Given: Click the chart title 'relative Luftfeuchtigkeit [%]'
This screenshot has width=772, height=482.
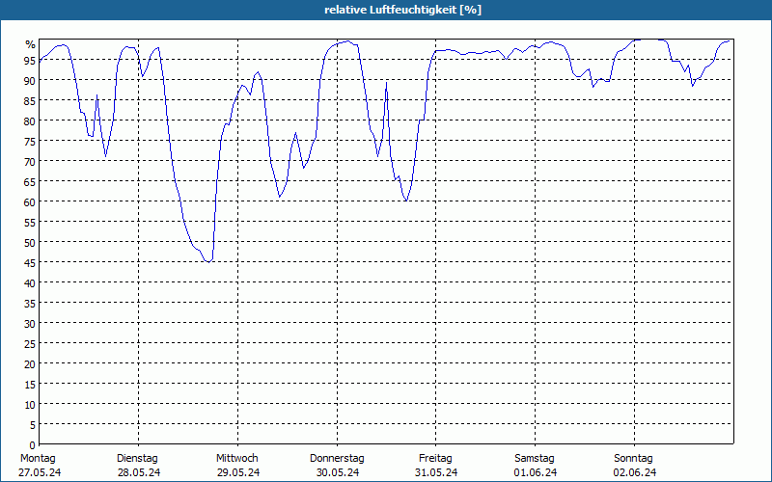Looking at the screenshot, I should click(402, 10).
